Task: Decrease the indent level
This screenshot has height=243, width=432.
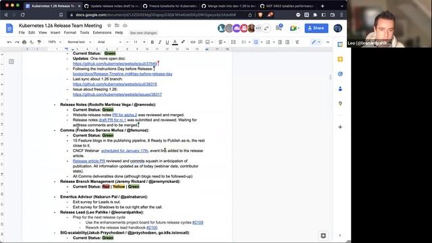Action: 279,42
